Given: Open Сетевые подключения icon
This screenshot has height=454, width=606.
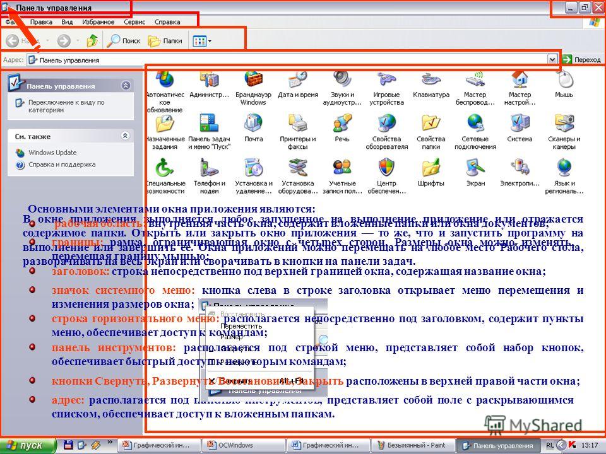Looking at the screenshot, I should 475,124.
